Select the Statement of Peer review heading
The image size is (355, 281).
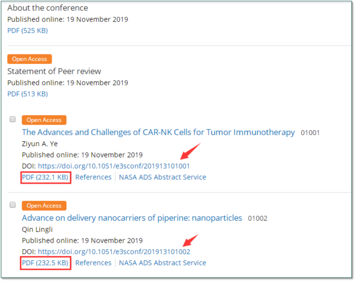54,71
